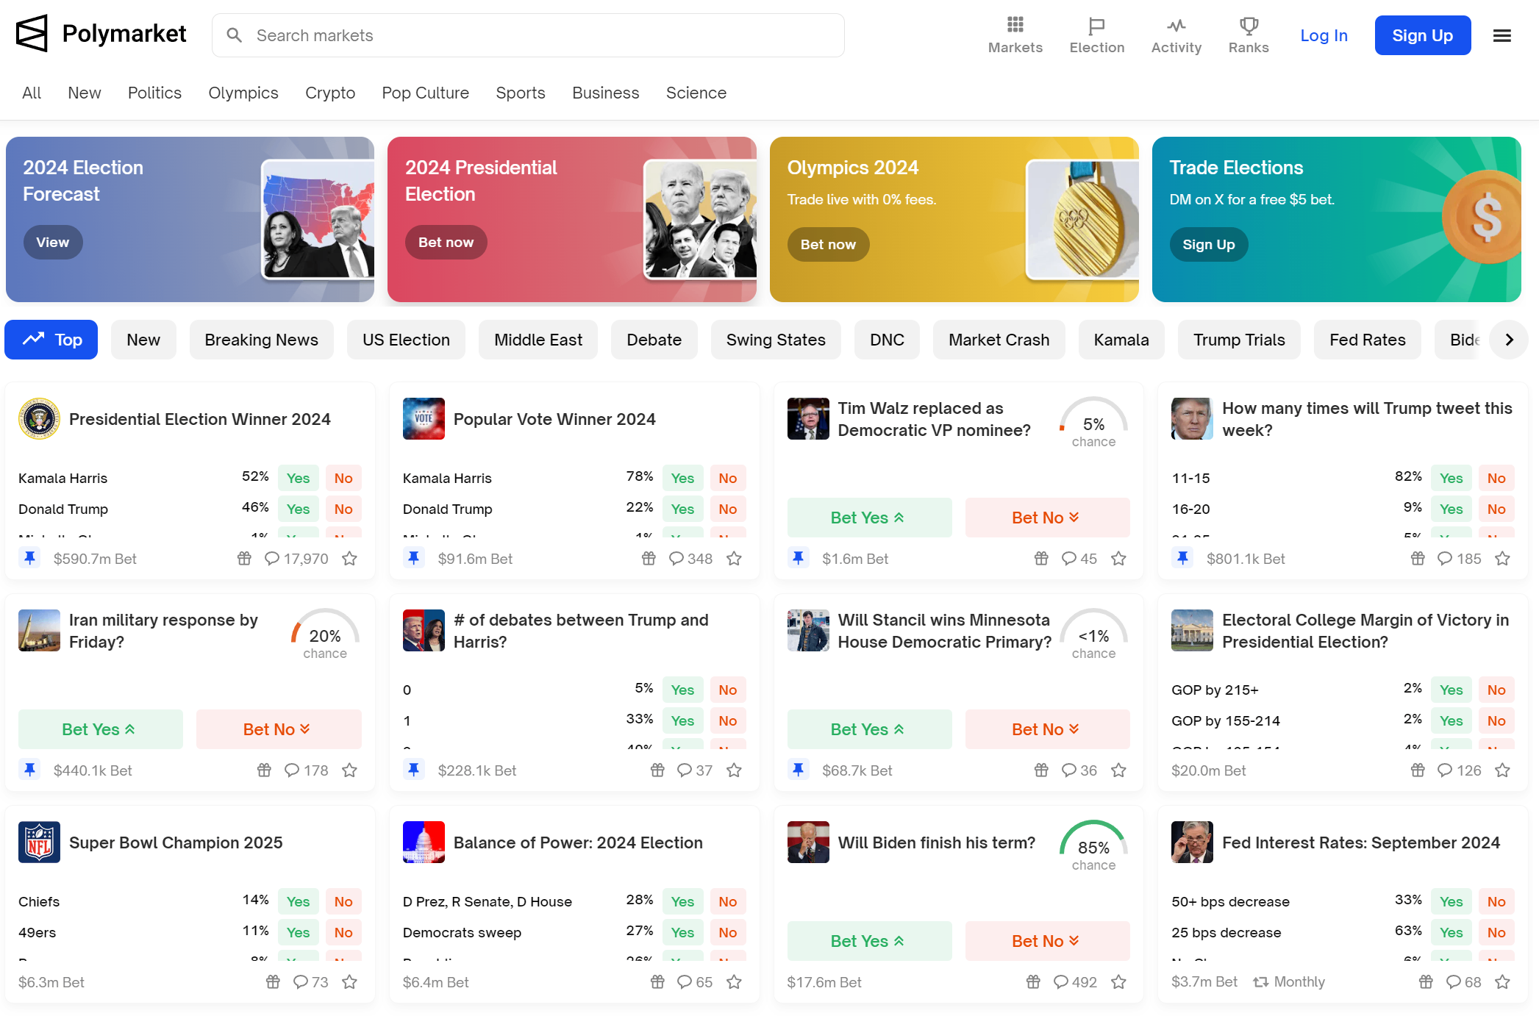Click the Search markets field

(x=528, y=35)
